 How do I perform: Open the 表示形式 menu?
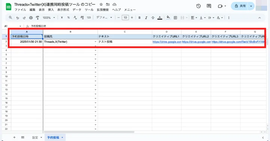63,10
